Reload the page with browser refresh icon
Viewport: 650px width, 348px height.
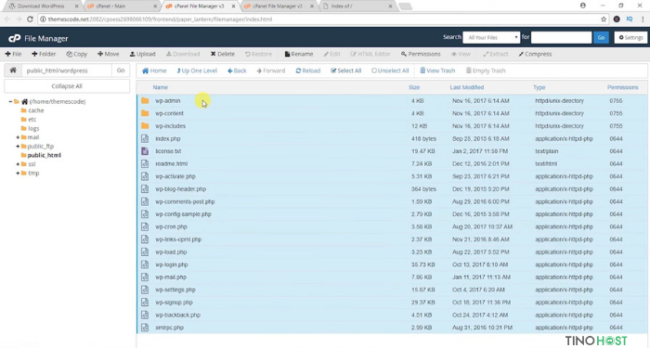point(30,19)
